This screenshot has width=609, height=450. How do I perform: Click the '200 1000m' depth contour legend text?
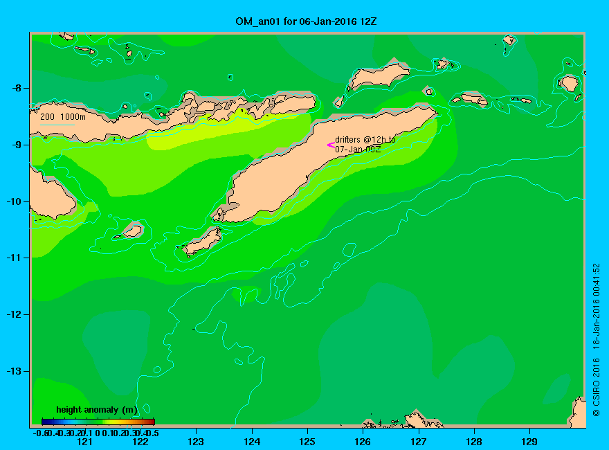[63, 116]
